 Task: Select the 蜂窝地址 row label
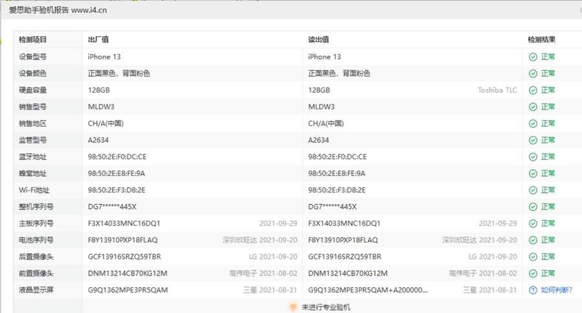33,174
